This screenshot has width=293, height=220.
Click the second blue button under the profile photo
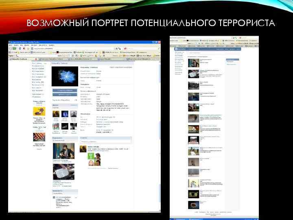click(x=65, y=95)
